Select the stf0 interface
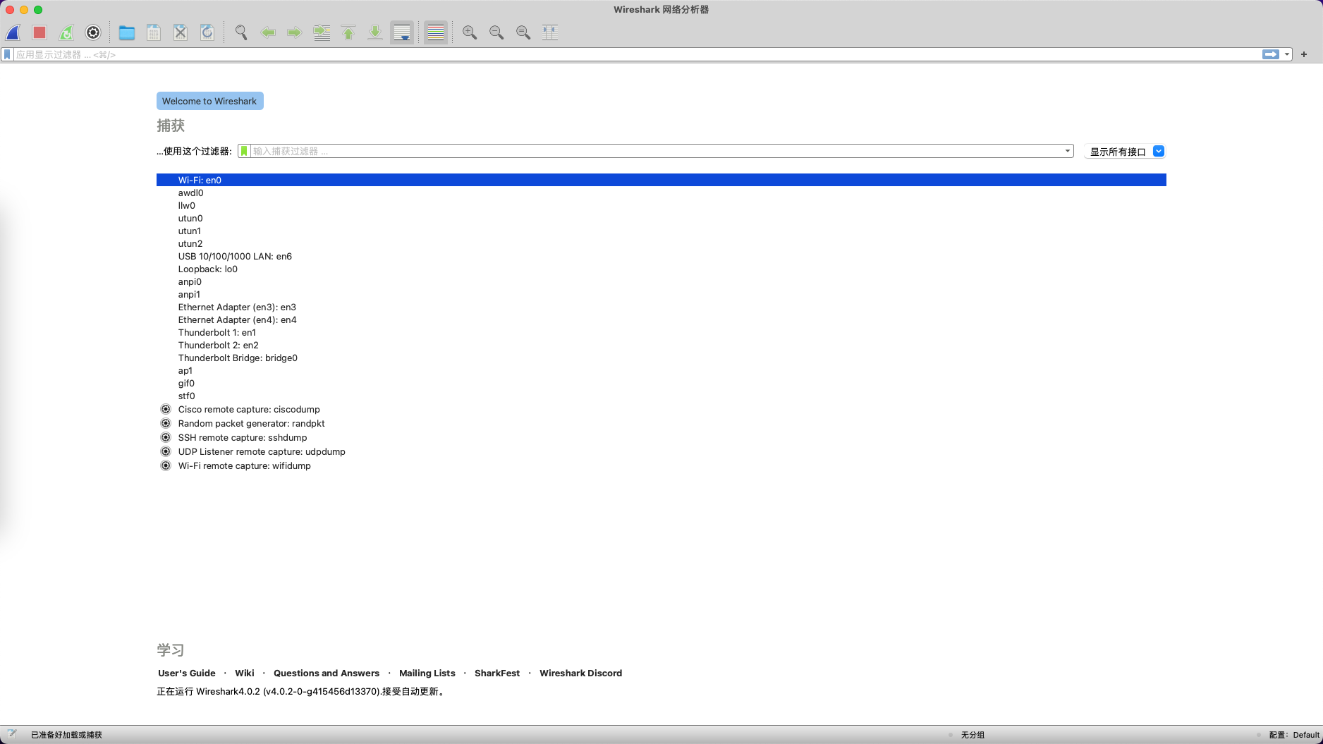This screenshot has width=1323, height=744. point(661,396)
